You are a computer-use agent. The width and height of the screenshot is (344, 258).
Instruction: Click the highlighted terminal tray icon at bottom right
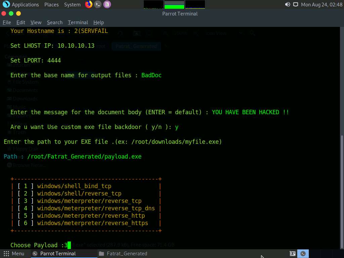click(303, 254)
